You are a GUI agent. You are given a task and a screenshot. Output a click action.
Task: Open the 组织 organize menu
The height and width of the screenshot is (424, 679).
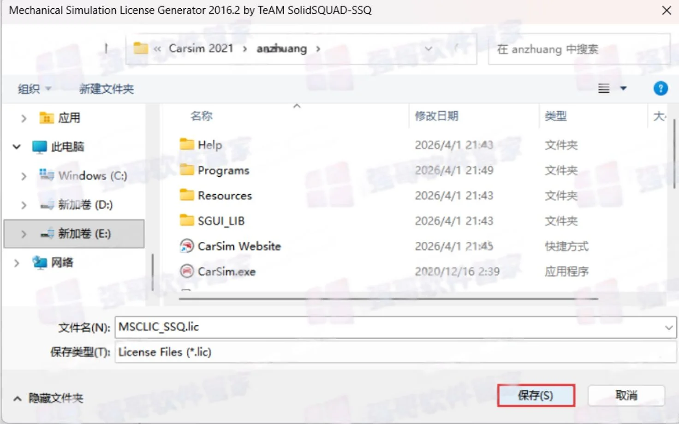pyautogui.click(x=34, y=89)
